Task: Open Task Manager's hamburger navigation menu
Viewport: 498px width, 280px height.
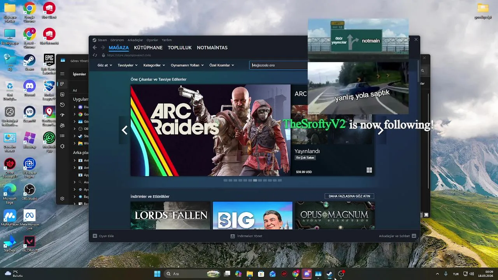Action: tap(62, 73)
